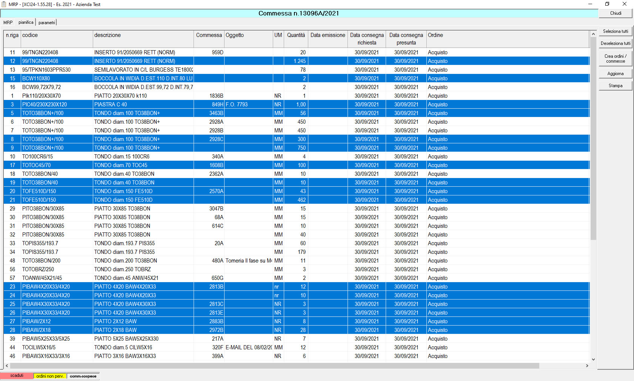The width and height of the screenshot is (634, 381).
Task: Click the Quantità column header
Action: (296, 39)
